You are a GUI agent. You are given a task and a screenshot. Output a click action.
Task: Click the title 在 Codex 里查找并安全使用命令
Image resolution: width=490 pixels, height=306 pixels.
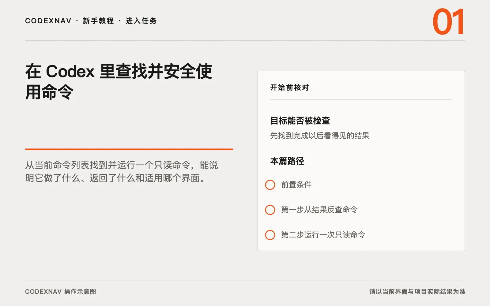[x=119, y=81]
